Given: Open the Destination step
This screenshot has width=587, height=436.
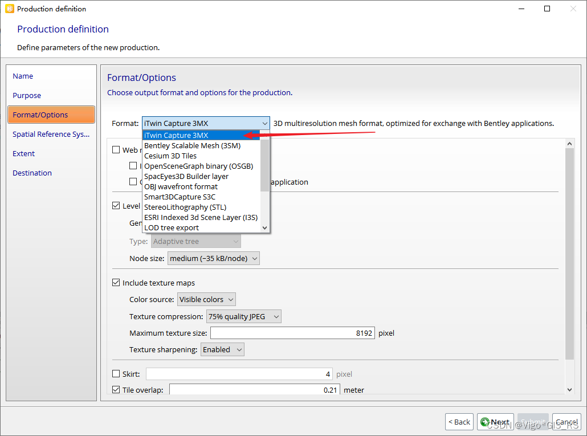Looking at the screenshot, I should 32,173.
